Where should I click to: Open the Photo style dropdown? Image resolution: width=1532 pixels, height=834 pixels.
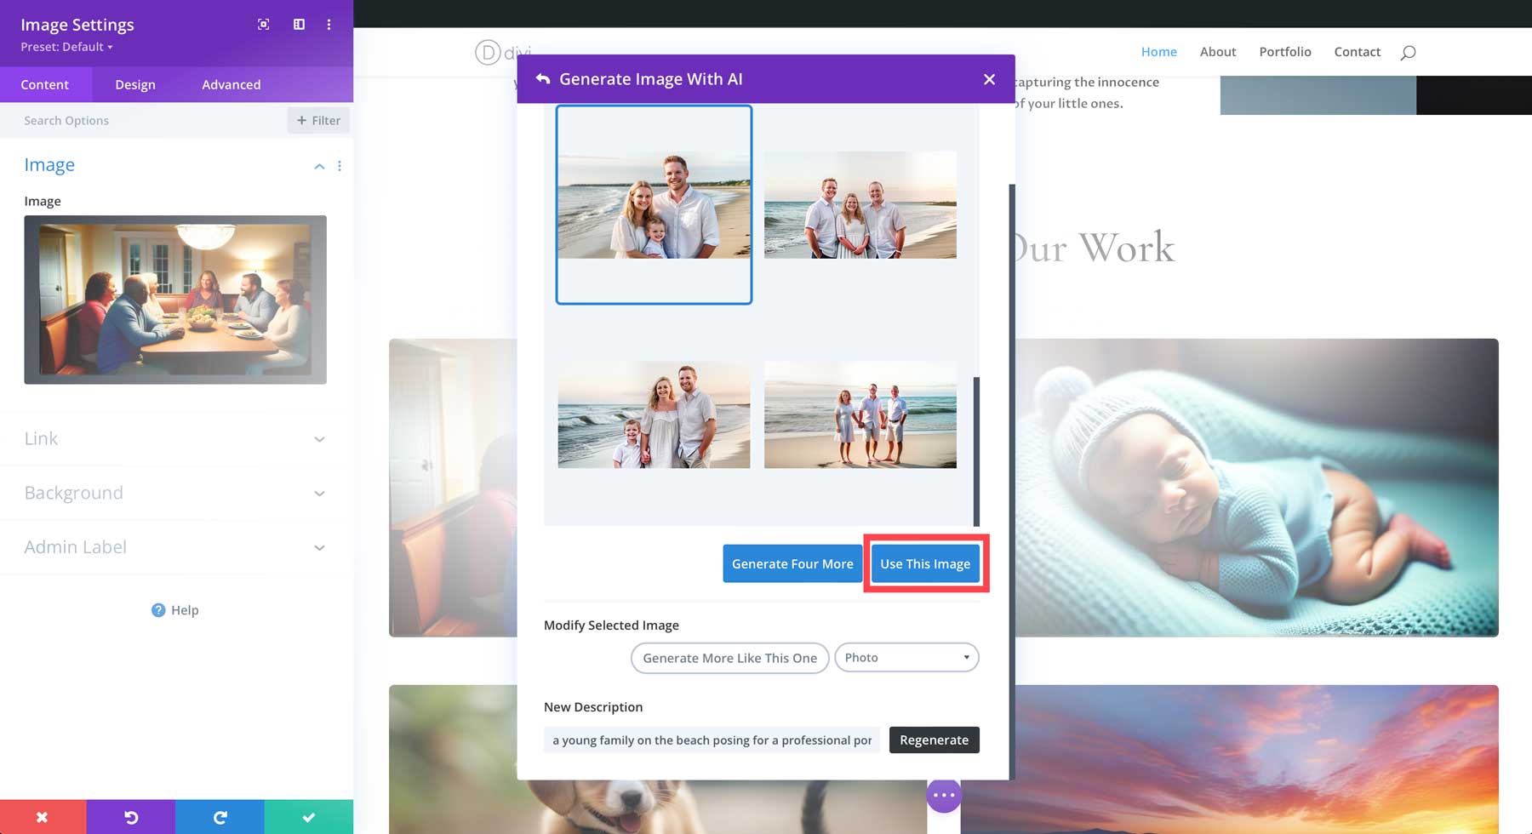point(906,657)
